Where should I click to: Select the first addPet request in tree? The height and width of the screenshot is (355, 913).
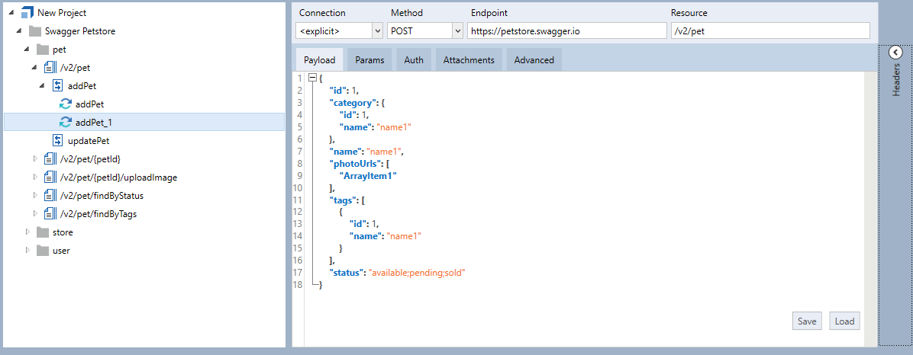(89, 104)
